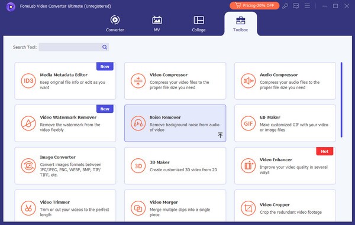This screenshot has height=225, width=355.
Task: Switch to the MV tab
Action: coord(157,24)
